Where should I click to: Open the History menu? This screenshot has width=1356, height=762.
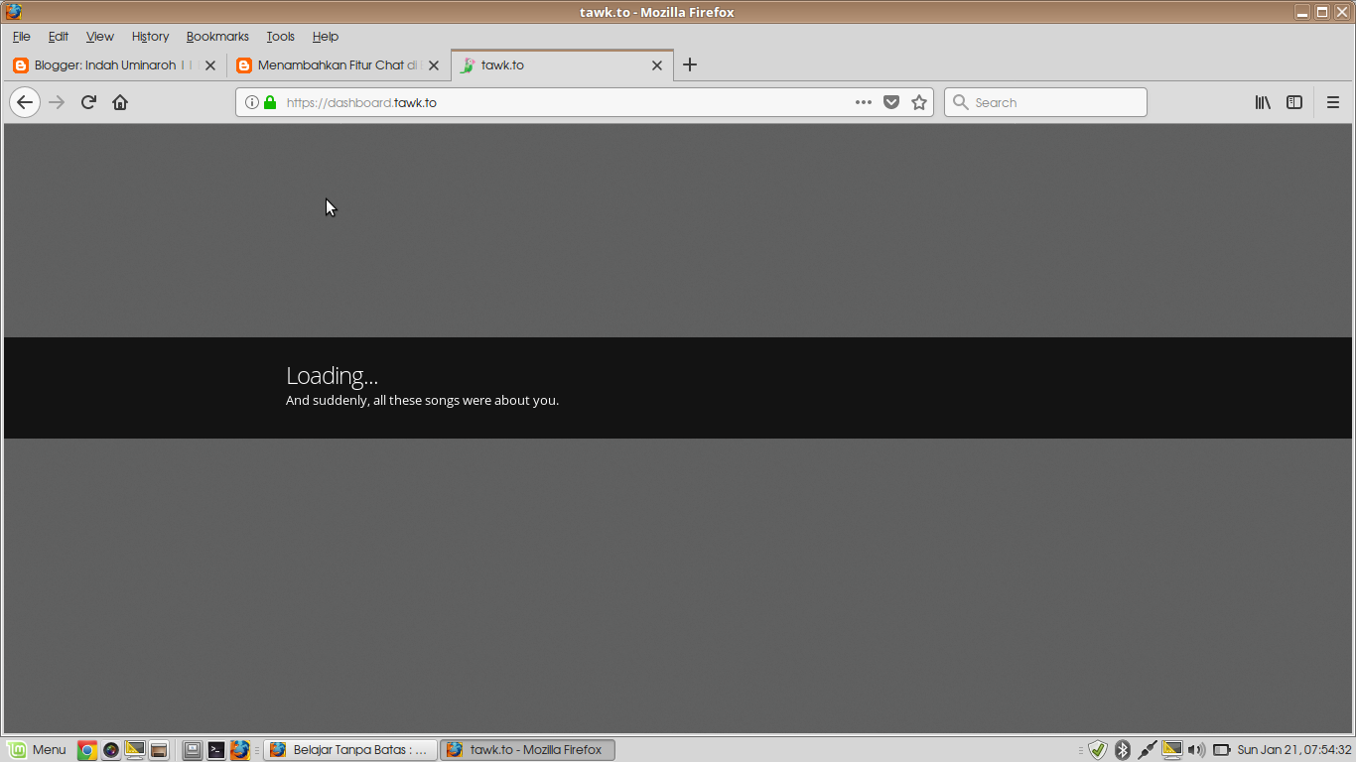(151, 37)
